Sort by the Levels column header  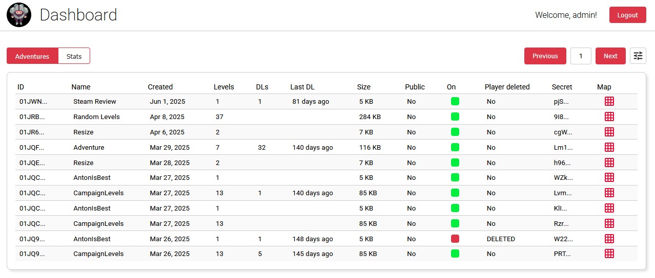click(x=223, y=87)
